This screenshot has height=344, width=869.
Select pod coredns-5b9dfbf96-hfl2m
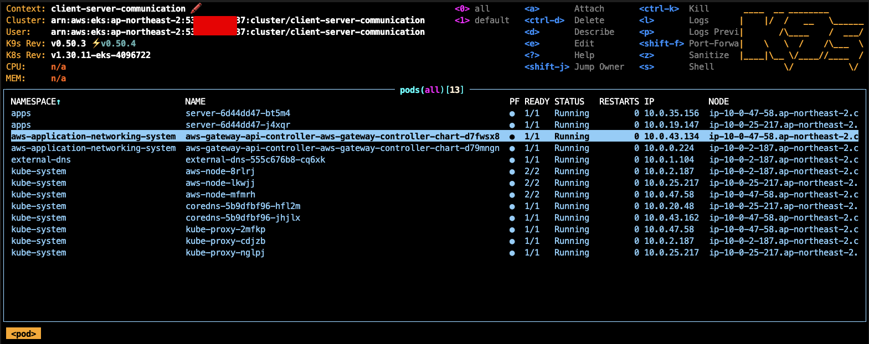point(243,206)
